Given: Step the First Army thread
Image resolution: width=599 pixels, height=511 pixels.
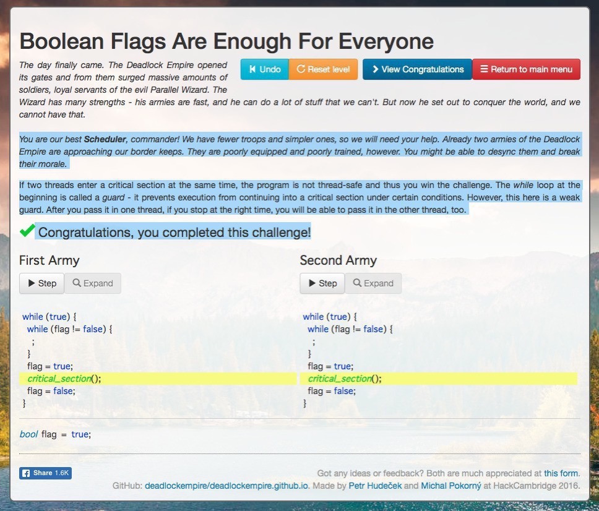Looking at the screenshot, I should (41, 283).
